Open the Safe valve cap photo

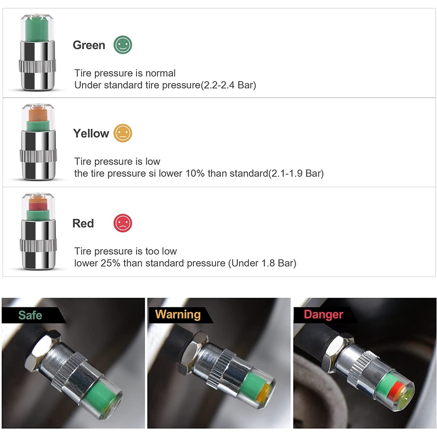click(73, 363)
